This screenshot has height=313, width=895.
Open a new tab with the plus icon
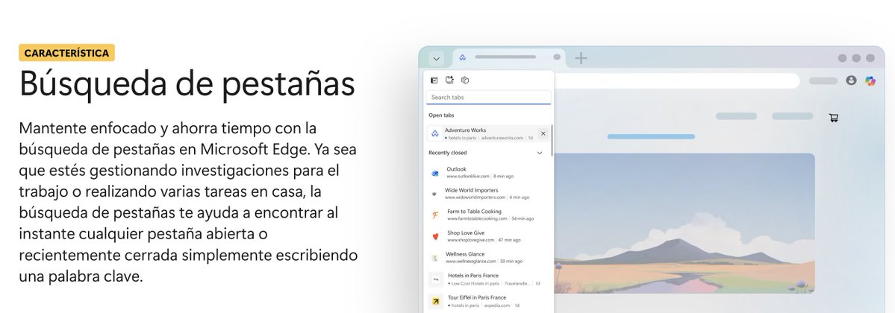pos(581,57)
